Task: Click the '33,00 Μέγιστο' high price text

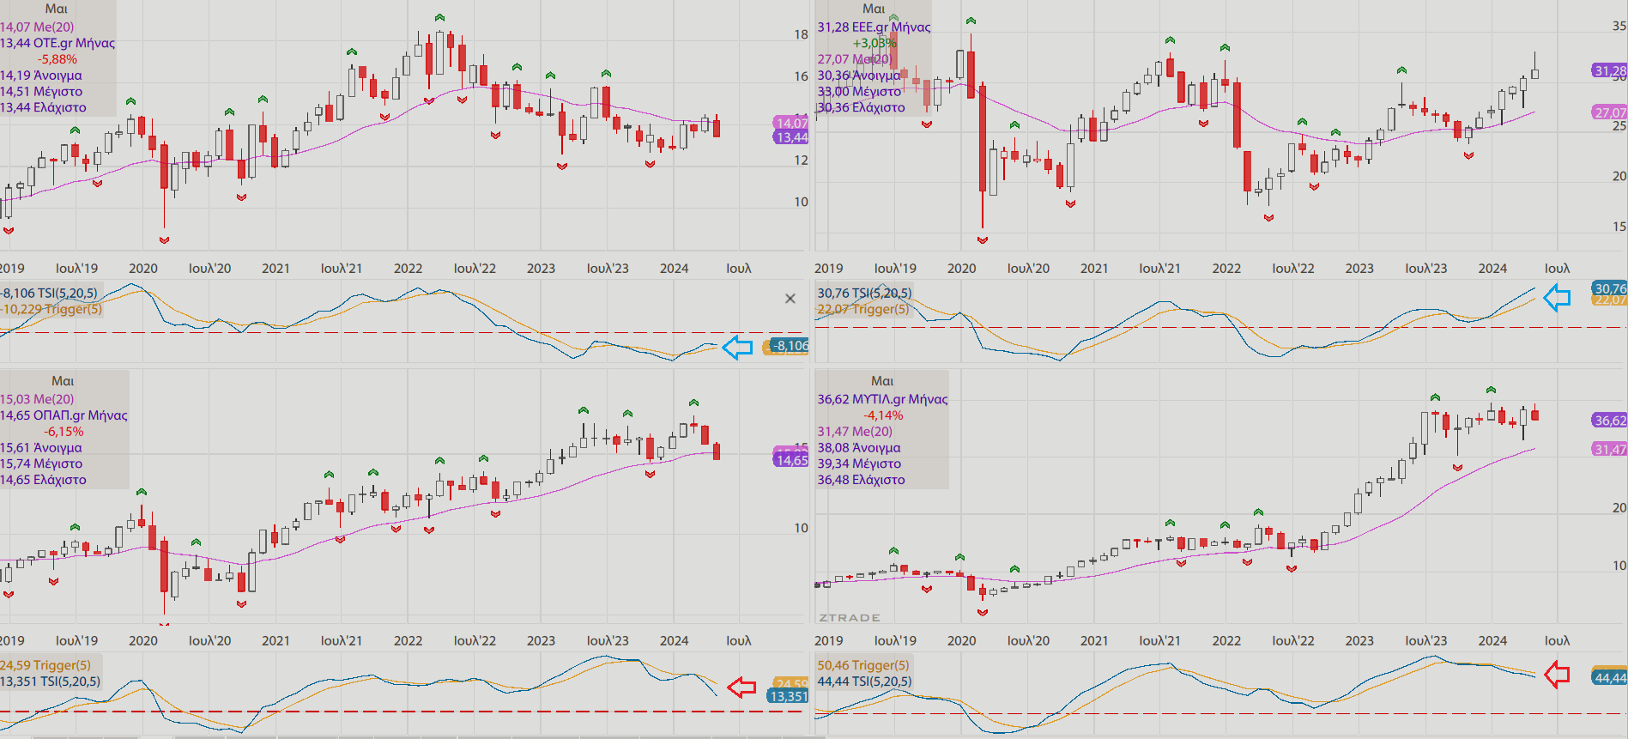Action: click(859, 92)
